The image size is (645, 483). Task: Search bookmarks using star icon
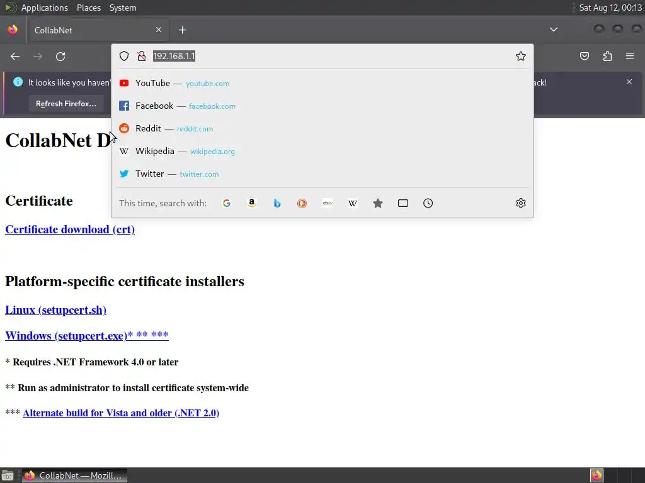click(378, 203)
